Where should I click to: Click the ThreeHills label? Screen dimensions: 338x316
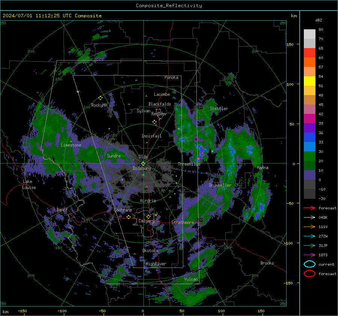point(189,164)
